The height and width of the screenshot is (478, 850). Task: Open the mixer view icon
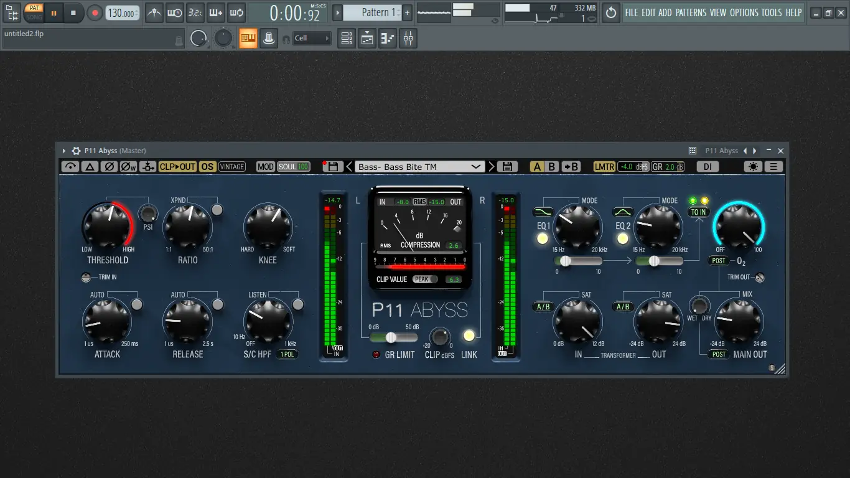coord(408,39)
